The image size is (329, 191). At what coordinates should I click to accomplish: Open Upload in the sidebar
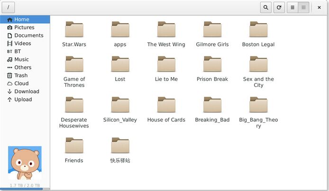[x=25, y=100]
